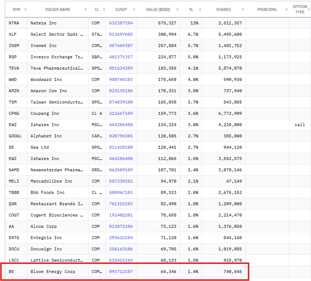Screen dimensions: 311x281
Task: Open CUSIP link 76131D103
Action: (121, 204)
